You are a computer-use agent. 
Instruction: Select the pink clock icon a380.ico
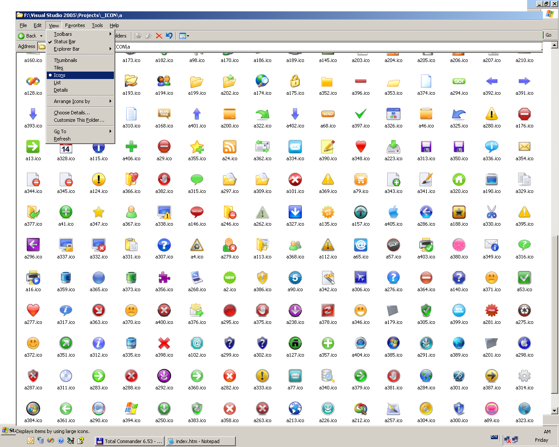[459, 244]
